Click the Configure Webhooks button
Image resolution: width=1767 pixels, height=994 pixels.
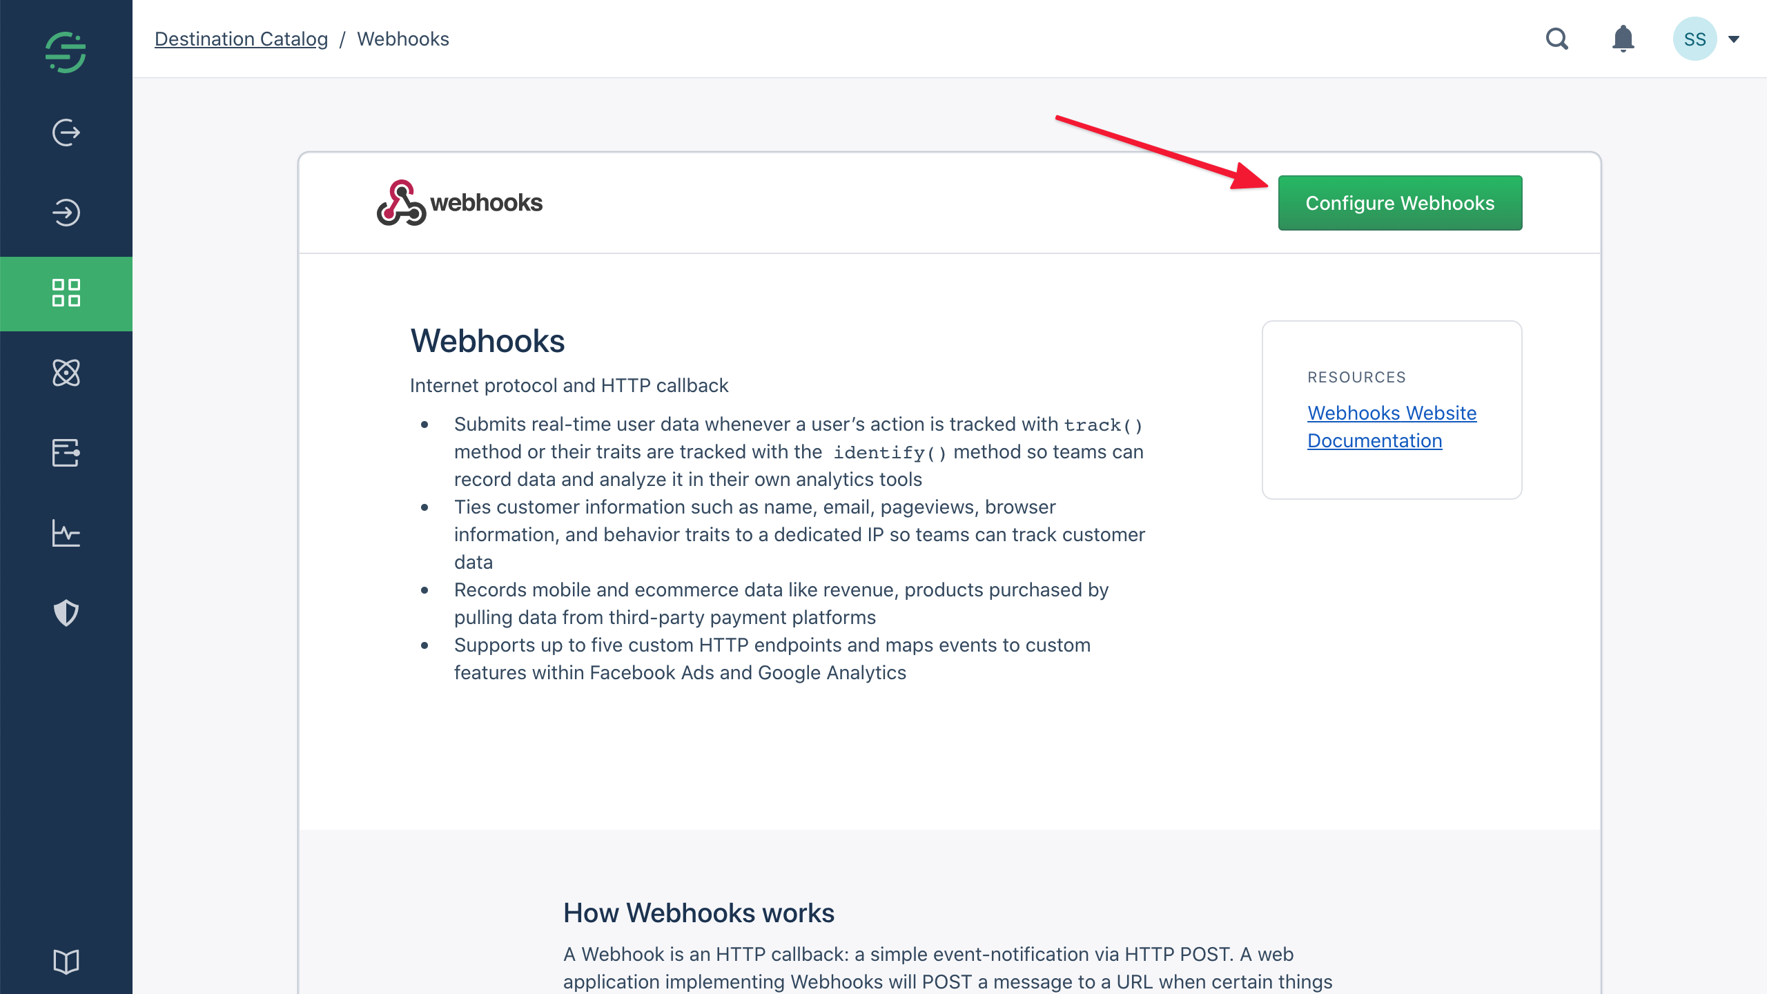(1399, 203)
